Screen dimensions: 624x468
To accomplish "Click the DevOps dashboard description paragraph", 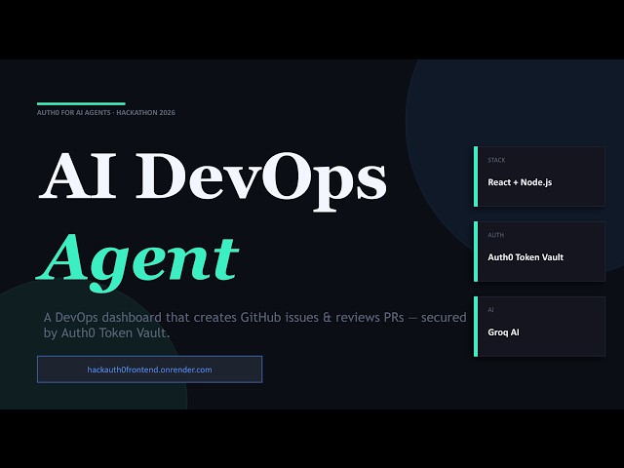I will click(254, 318).
